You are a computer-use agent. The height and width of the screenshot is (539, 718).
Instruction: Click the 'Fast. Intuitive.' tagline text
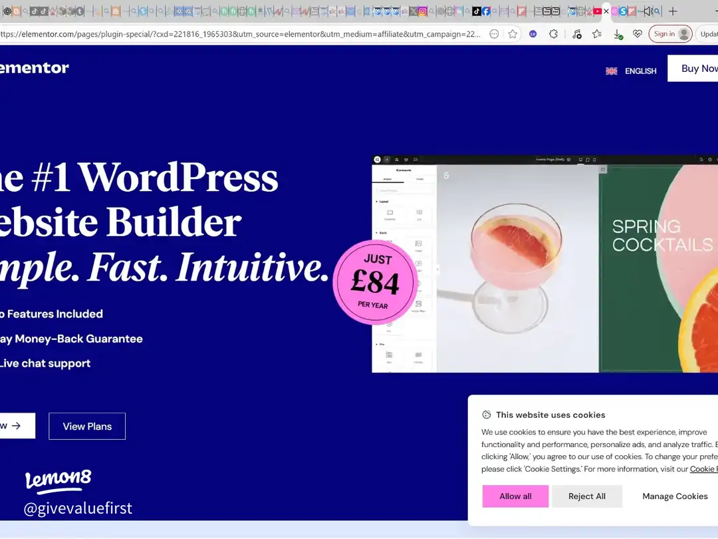pos(208,268)
